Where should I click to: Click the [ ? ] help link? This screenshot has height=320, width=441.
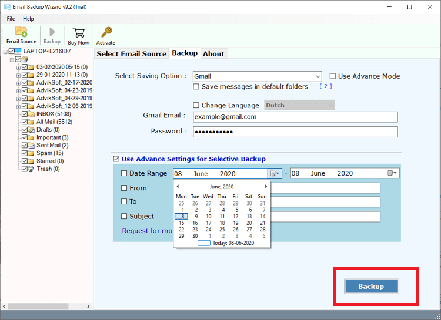325,86
